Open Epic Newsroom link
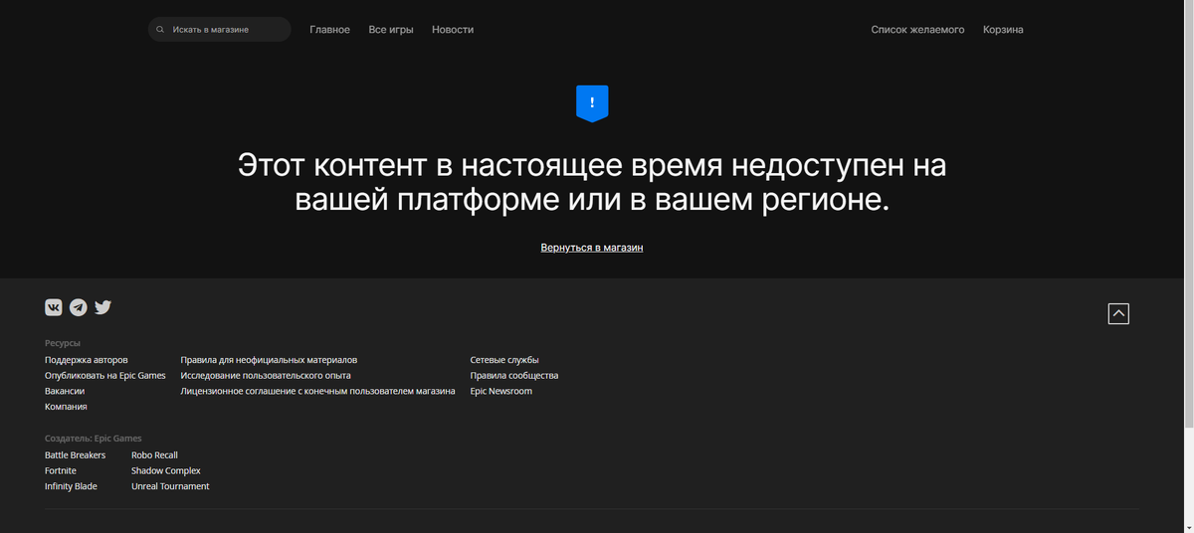 (x=501, y=391)
